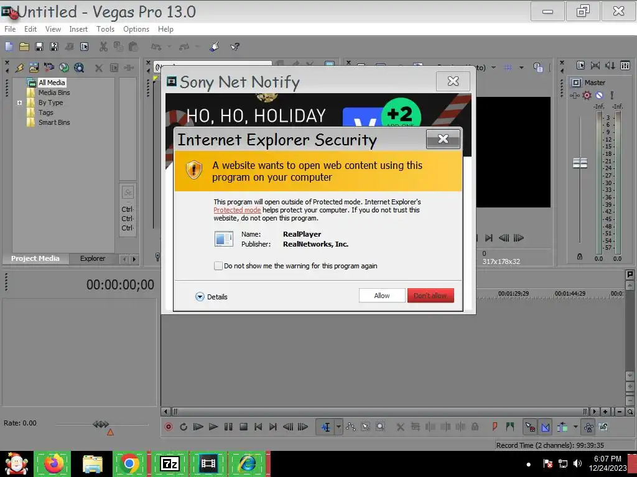
Task: Select the Normal Edit tool
Action: [x=326, y=427]
